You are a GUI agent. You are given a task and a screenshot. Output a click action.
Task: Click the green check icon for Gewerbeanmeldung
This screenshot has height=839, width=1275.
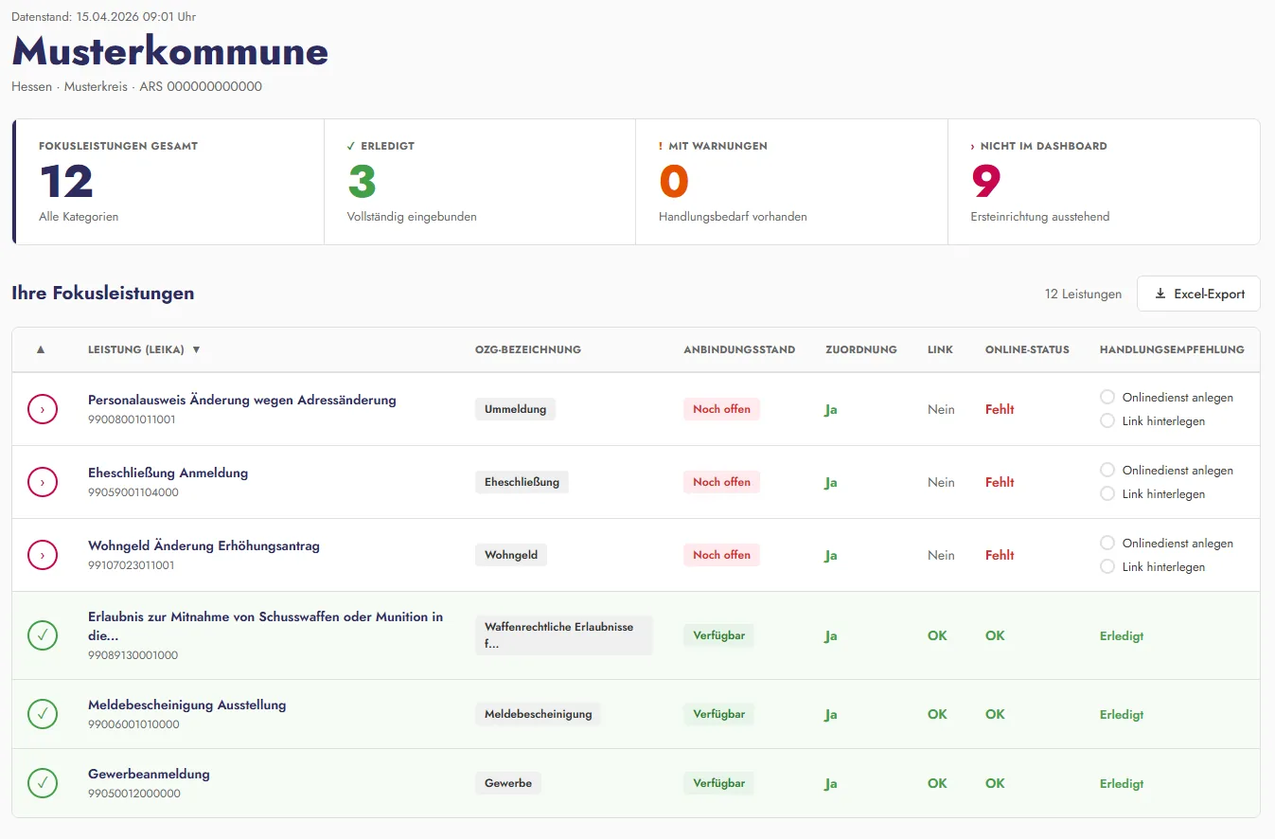tap(42, 783)
